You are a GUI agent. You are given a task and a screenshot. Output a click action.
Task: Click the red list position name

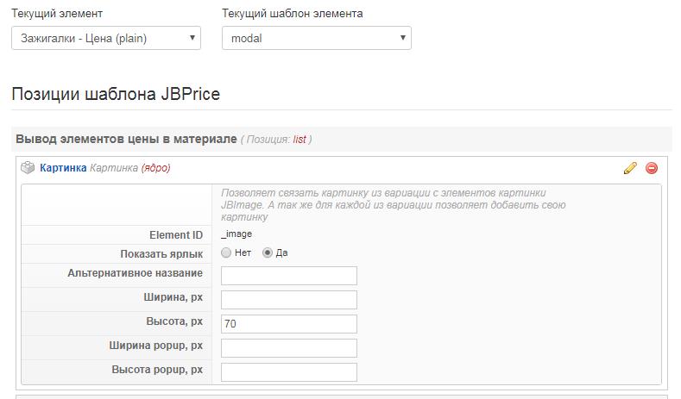300,140
